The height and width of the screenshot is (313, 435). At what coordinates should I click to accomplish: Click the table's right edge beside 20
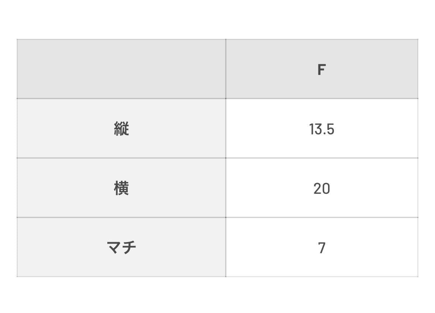(x=418, y=188)
